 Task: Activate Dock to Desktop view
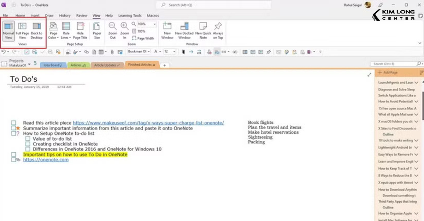point(36,31)
